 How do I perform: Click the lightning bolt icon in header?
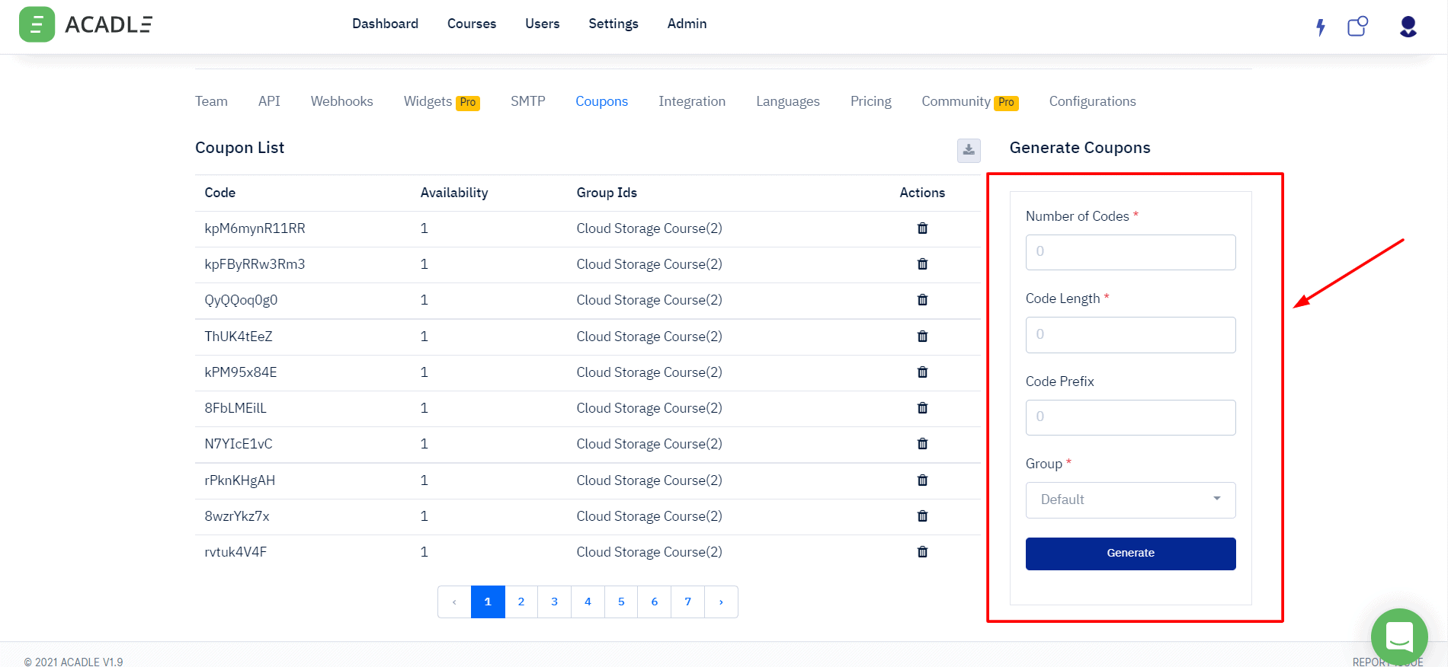[1321, 27]
